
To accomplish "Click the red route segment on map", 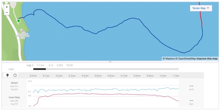I will coord(200,14).
